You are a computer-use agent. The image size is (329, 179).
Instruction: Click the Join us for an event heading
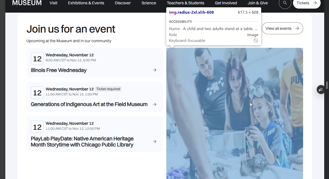pyautogui.click(x=71, y=29)
